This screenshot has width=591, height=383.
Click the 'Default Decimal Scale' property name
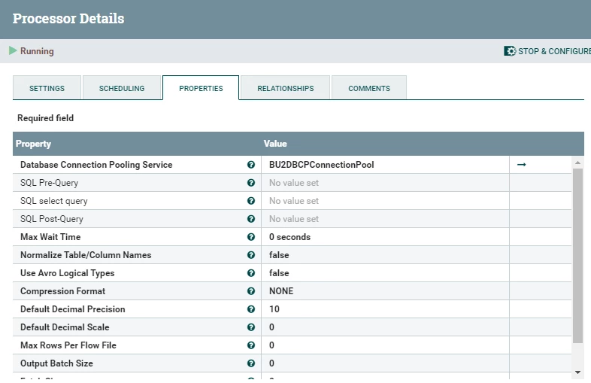[65, 327]
